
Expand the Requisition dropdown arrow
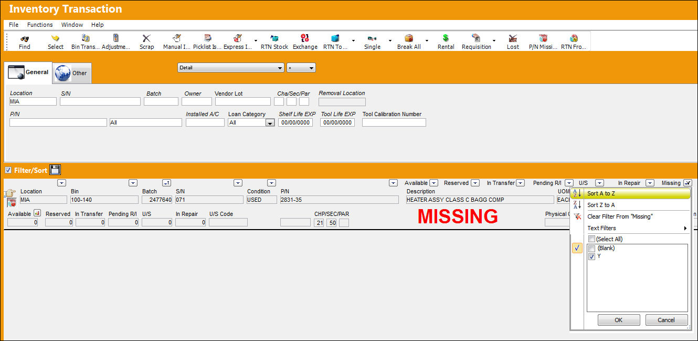point(494,40)
